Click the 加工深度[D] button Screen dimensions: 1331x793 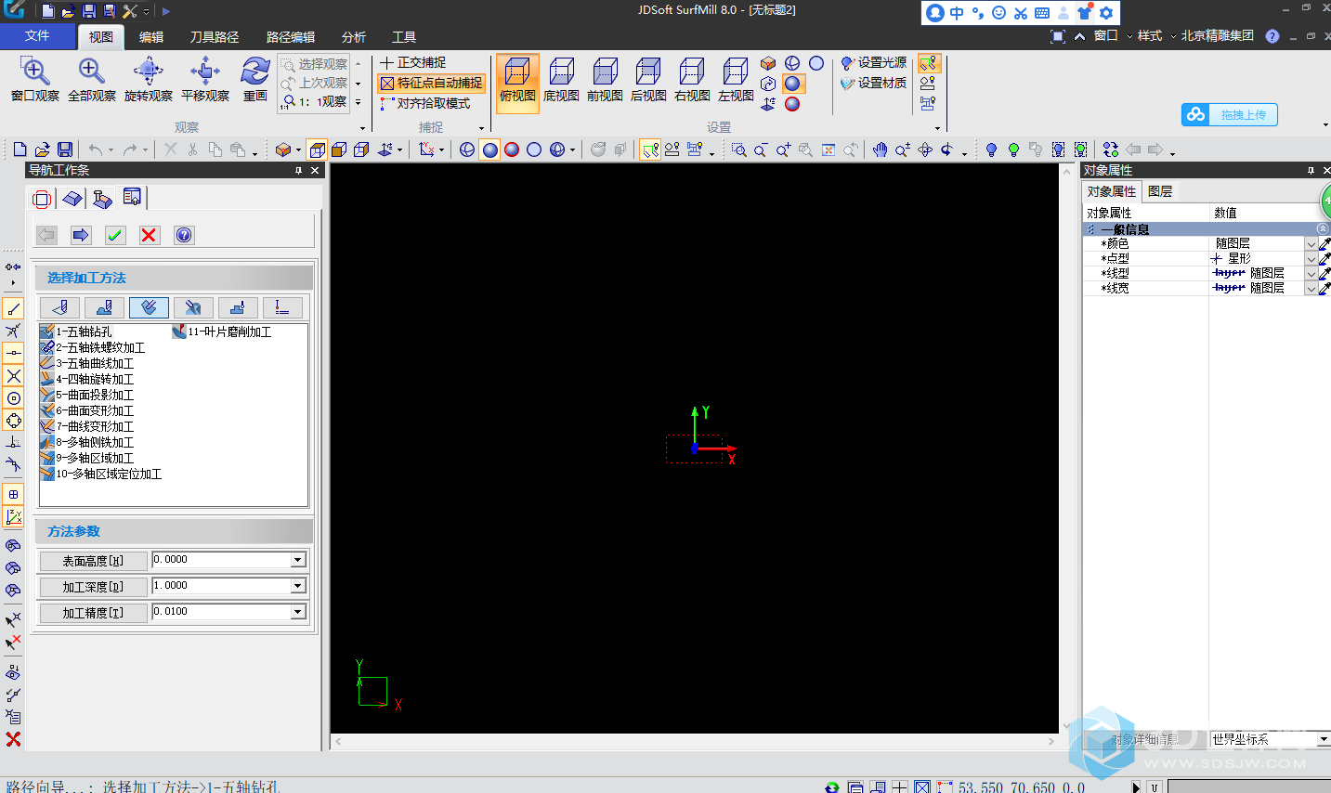(93, 587)
